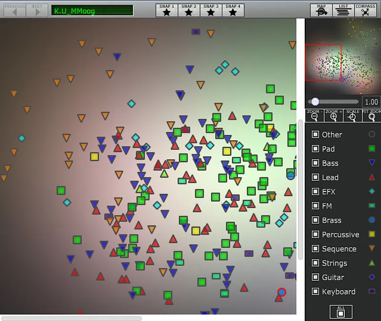
Task: Open the COMPASS tool
Action: [365, 10]
